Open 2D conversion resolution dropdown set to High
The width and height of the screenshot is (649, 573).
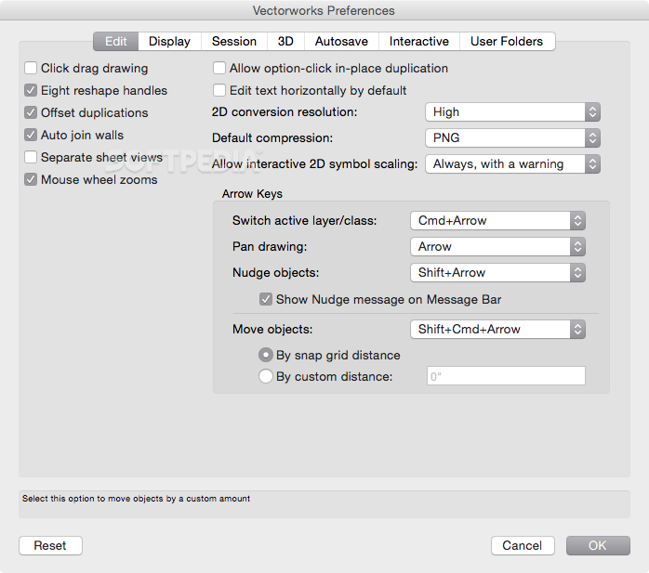click(512, 112)
